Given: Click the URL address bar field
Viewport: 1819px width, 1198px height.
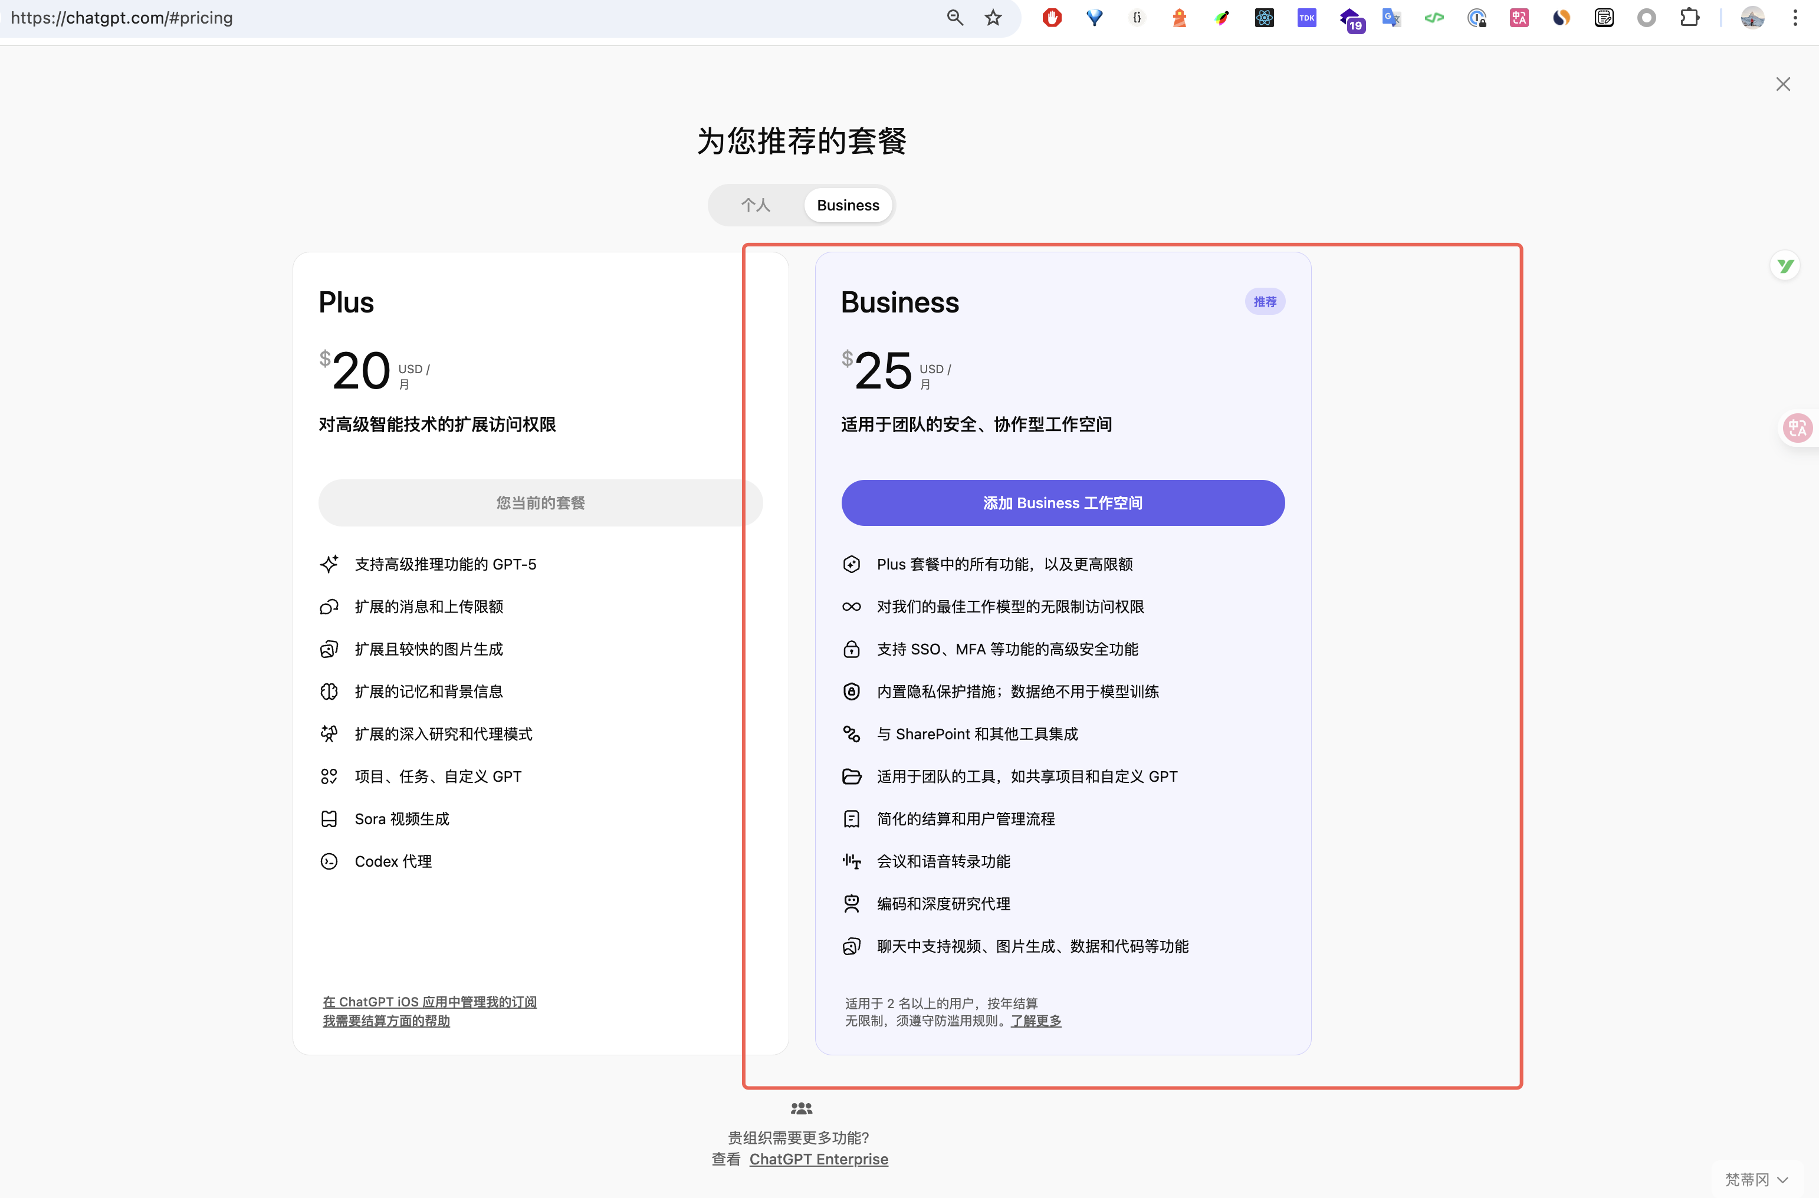Looking at the screenshot, I should pyautogui.click(x=458, y=18).
